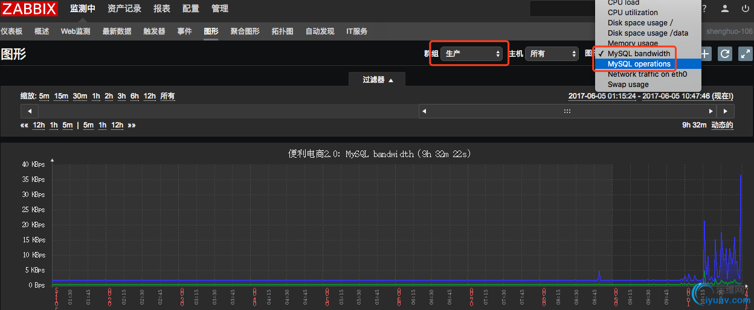Set zoom to 15m

(x=61, y=96)
